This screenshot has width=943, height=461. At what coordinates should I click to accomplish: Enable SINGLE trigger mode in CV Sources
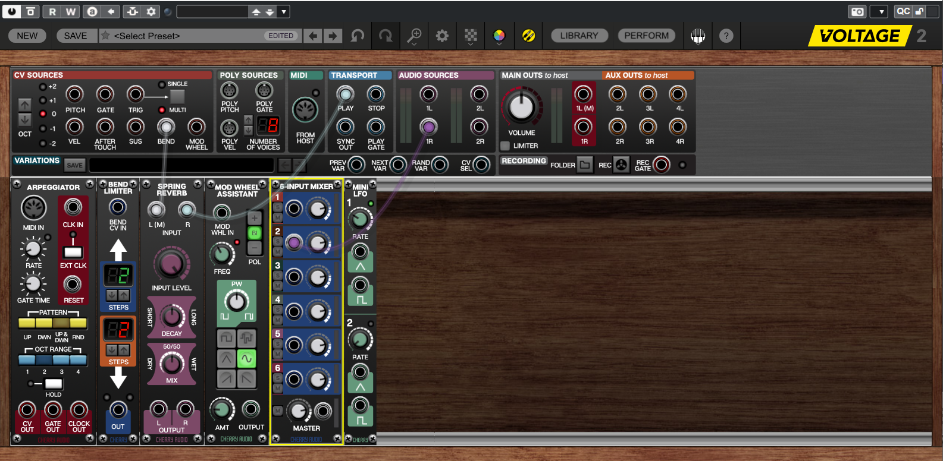click(162, 84)
